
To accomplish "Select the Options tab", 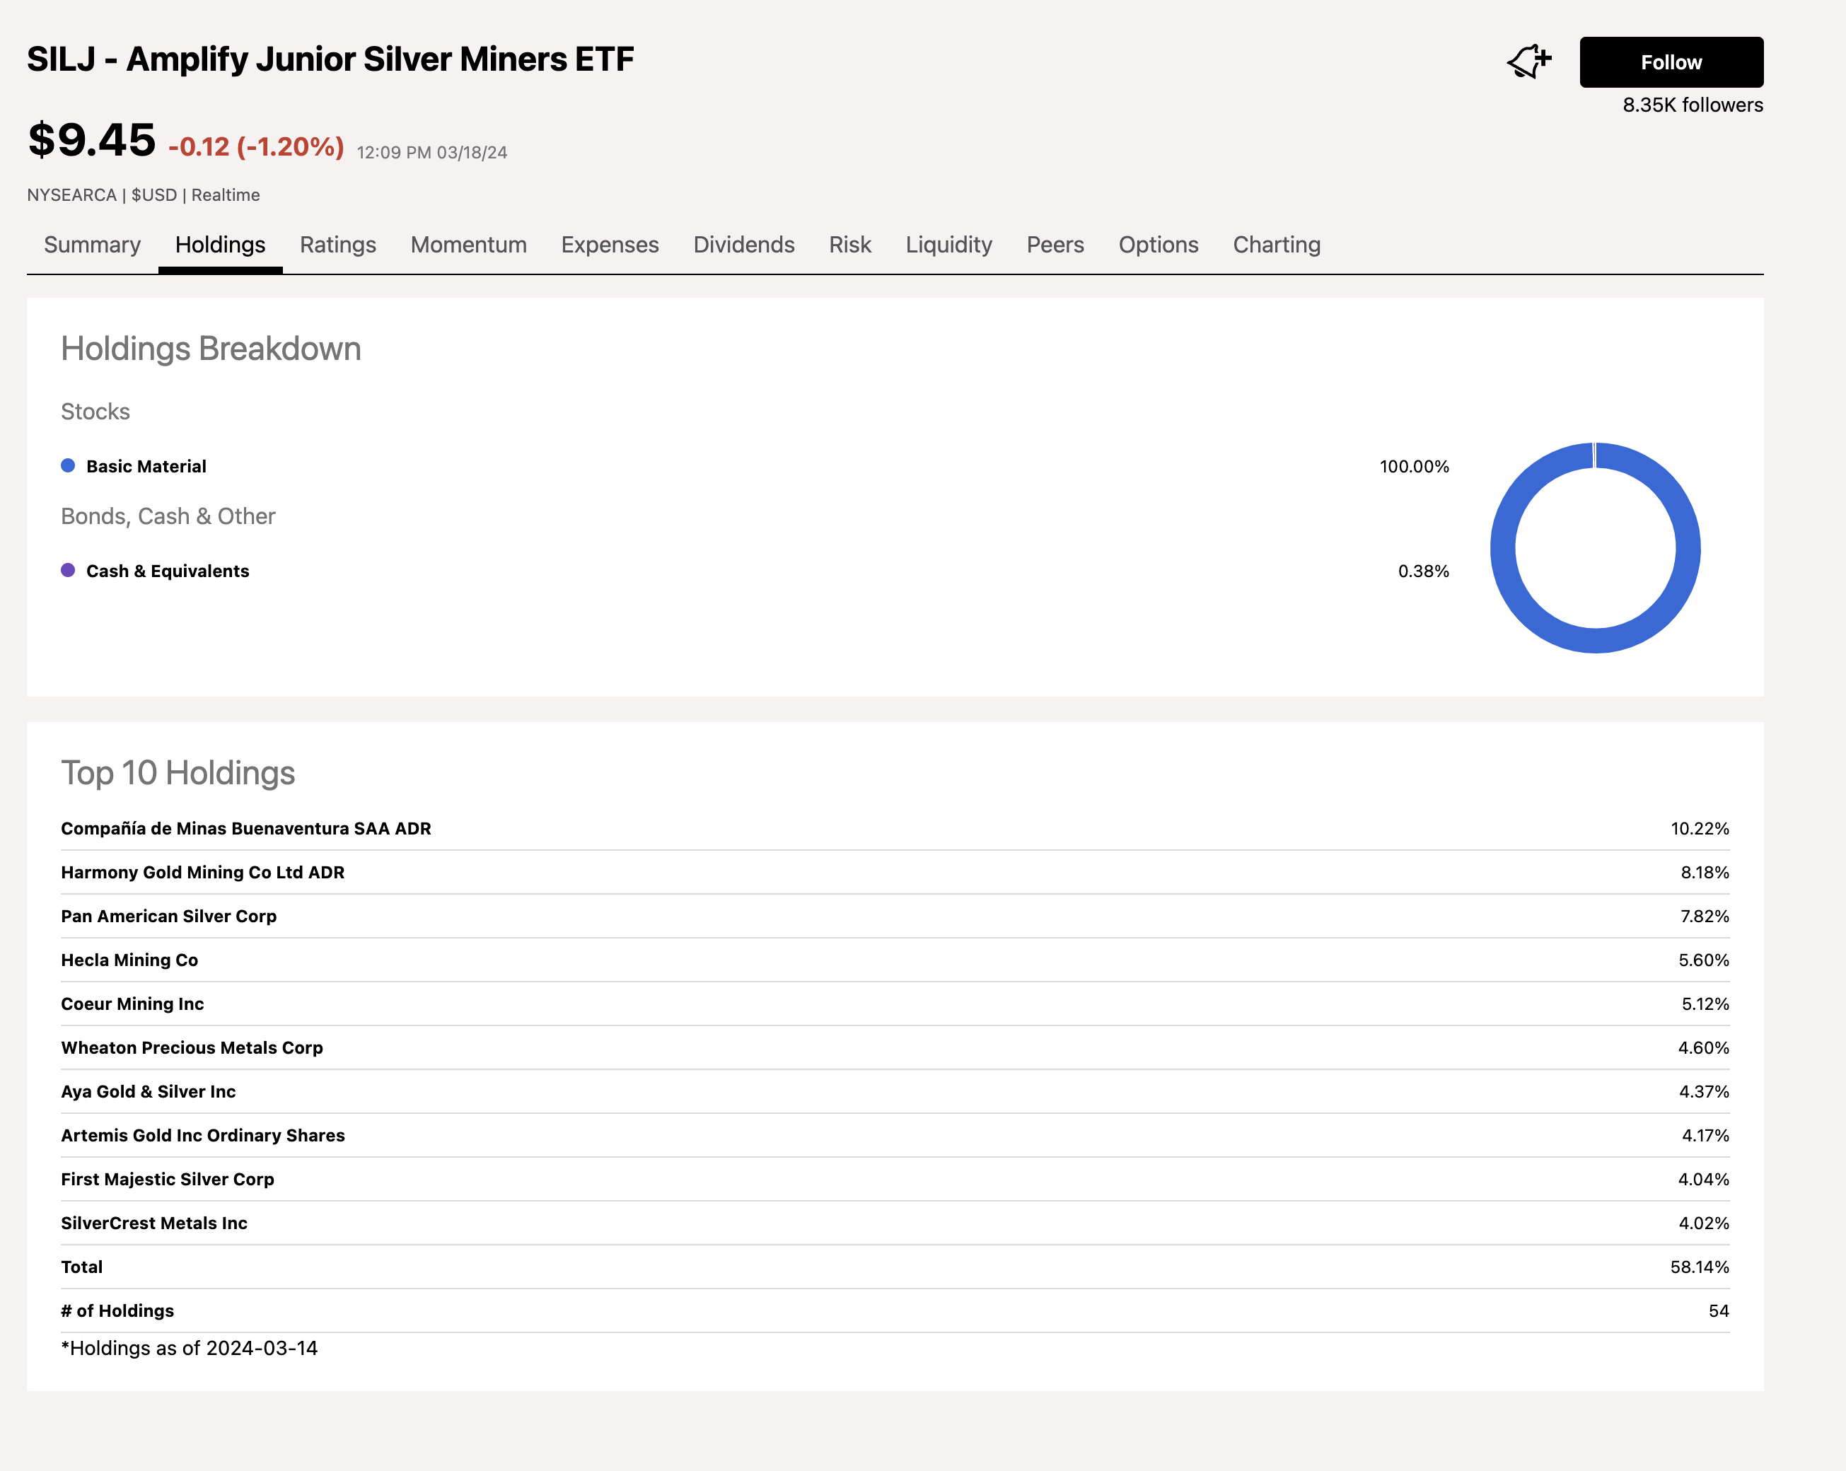I will coord(1158,245).
